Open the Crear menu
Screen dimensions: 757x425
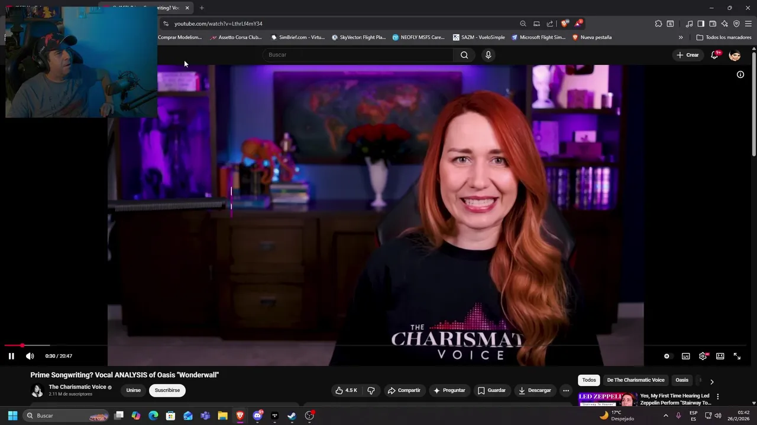[x=688, y=55]
